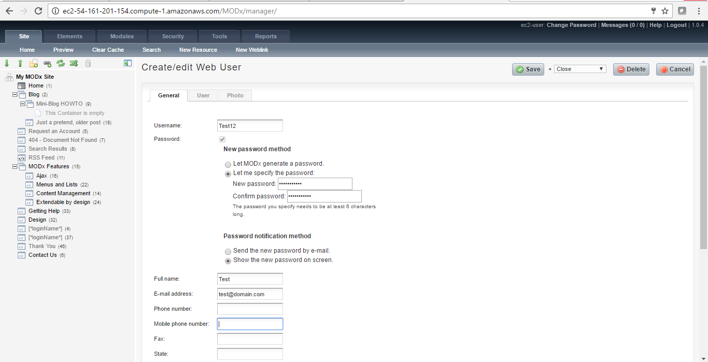
Task: Click the RSS Feed document icon
Action: 21,157
